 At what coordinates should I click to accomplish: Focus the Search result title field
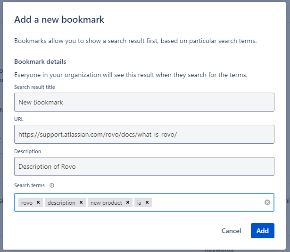coord(144,102)
